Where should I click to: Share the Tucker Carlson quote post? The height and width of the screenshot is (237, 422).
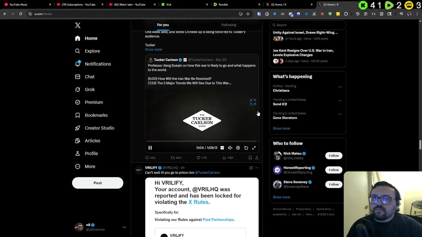coord(257,158)
